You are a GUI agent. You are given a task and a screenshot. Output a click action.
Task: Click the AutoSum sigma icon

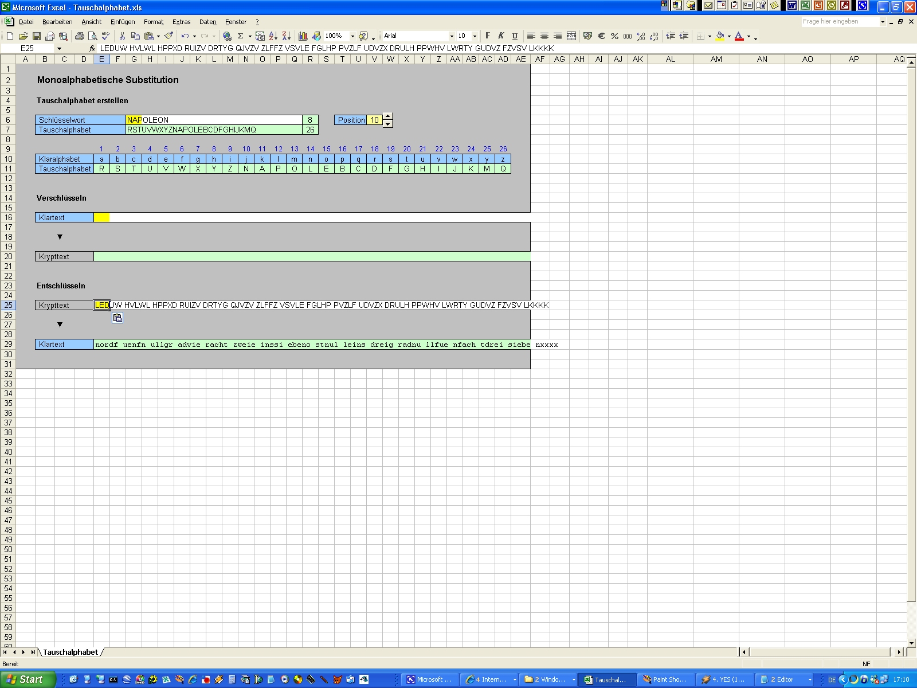point(241,36)
